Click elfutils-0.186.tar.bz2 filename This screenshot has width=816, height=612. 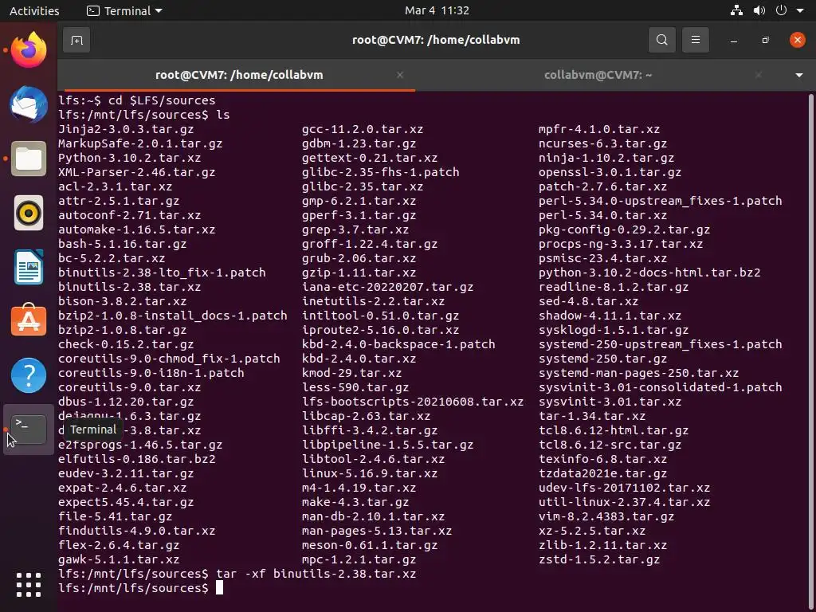(x=137, y=459)
